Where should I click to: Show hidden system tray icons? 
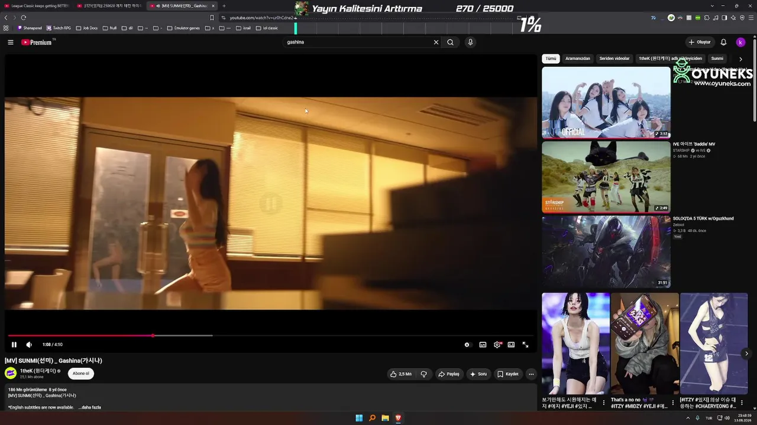point(688,418)
